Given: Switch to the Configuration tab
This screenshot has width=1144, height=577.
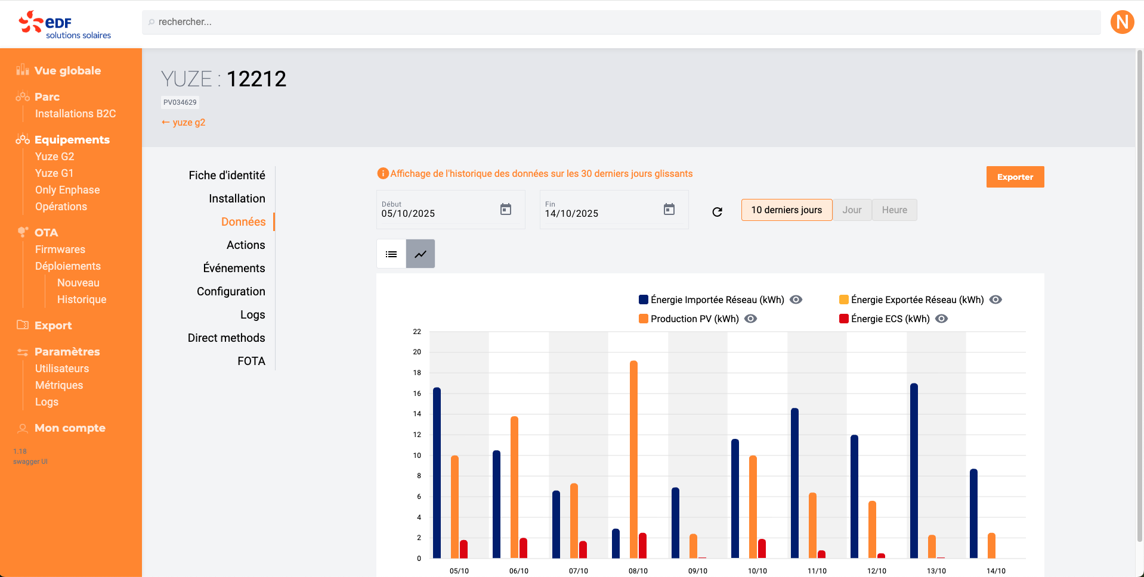Looking at the screenshot, I should pos(231,291).
